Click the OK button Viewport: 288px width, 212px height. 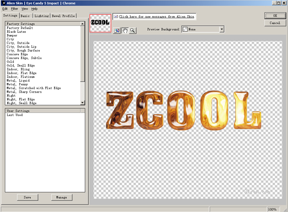(x=275, y=16)
